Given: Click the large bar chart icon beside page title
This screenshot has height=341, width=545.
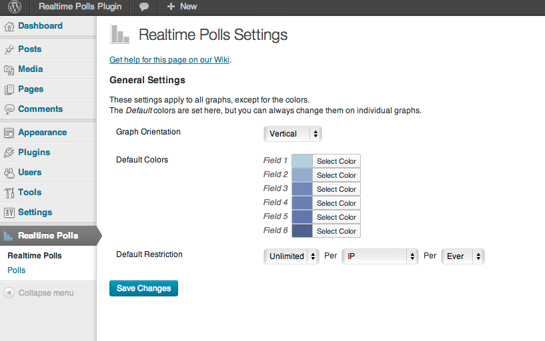Looking at the screenshot, I should coord(120,34).
